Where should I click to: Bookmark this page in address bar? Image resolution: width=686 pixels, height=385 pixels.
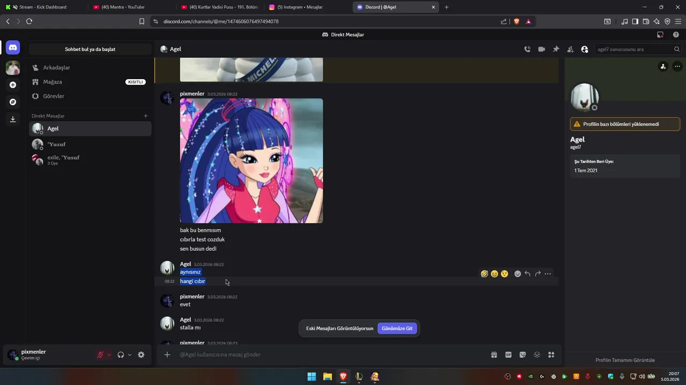point(141,21)
